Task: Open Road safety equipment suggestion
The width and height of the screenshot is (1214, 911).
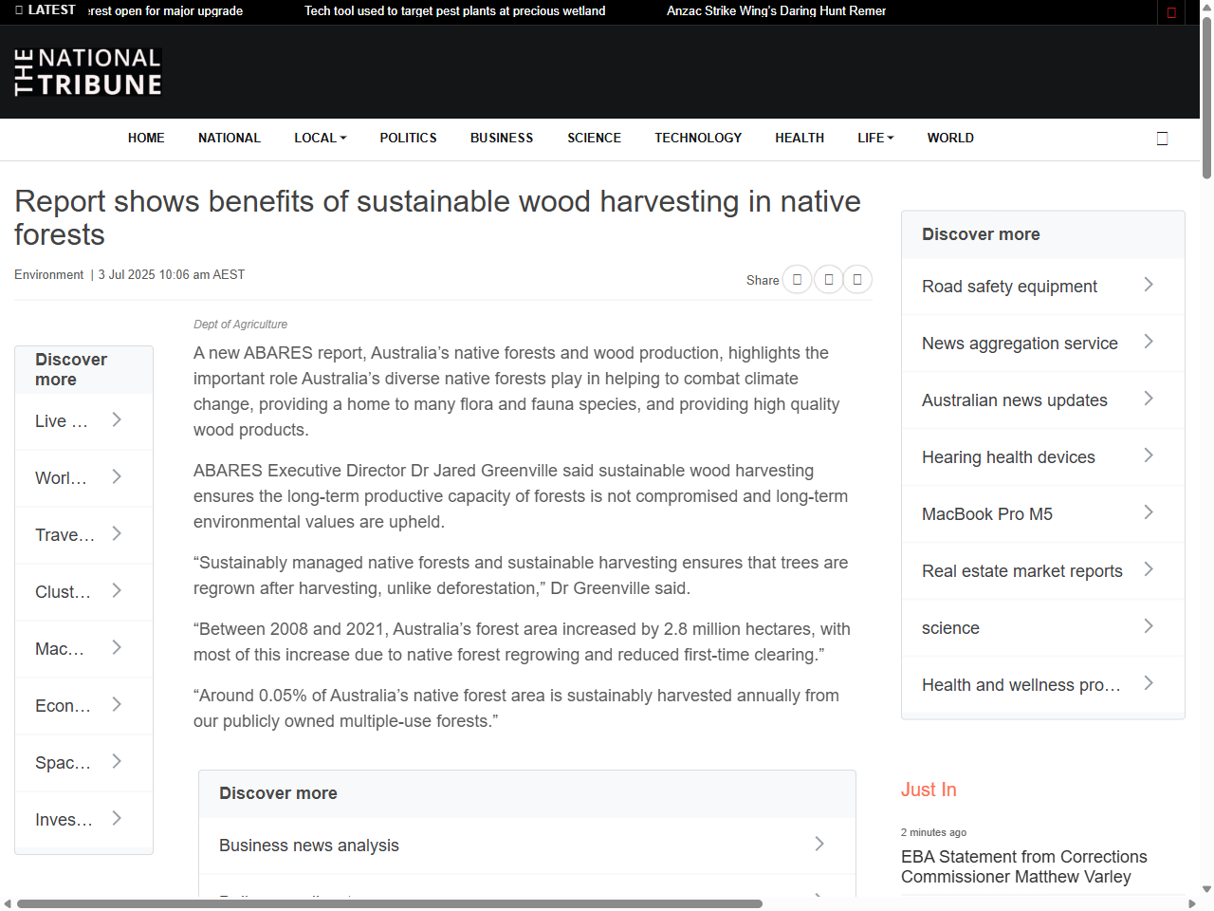Action: [1043, 287]
